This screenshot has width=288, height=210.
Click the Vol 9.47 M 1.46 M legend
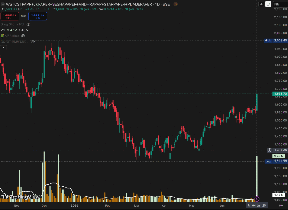(x=15, y=30)
